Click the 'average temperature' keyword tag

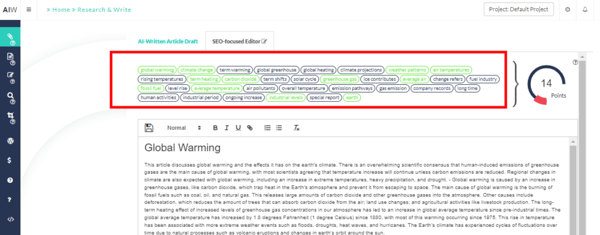216,88
